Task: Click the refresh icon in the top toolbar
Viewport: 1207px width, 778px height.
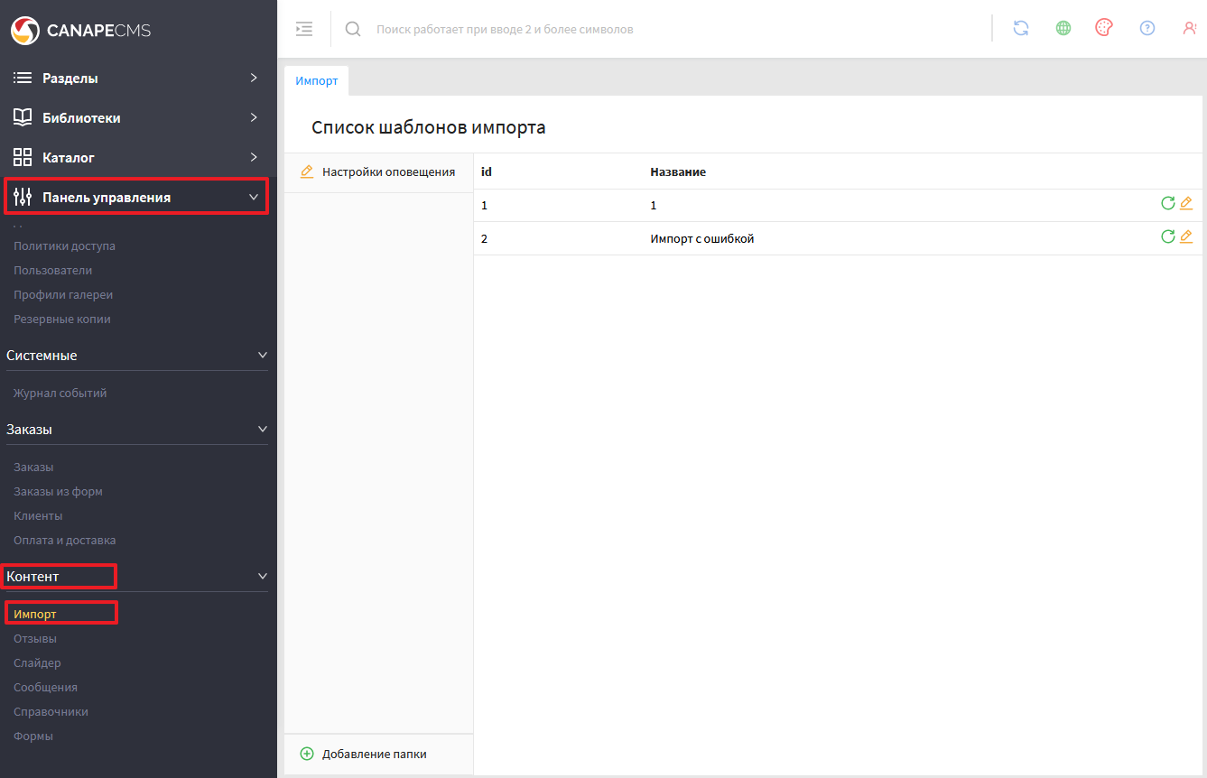Action: (1021, 28)
